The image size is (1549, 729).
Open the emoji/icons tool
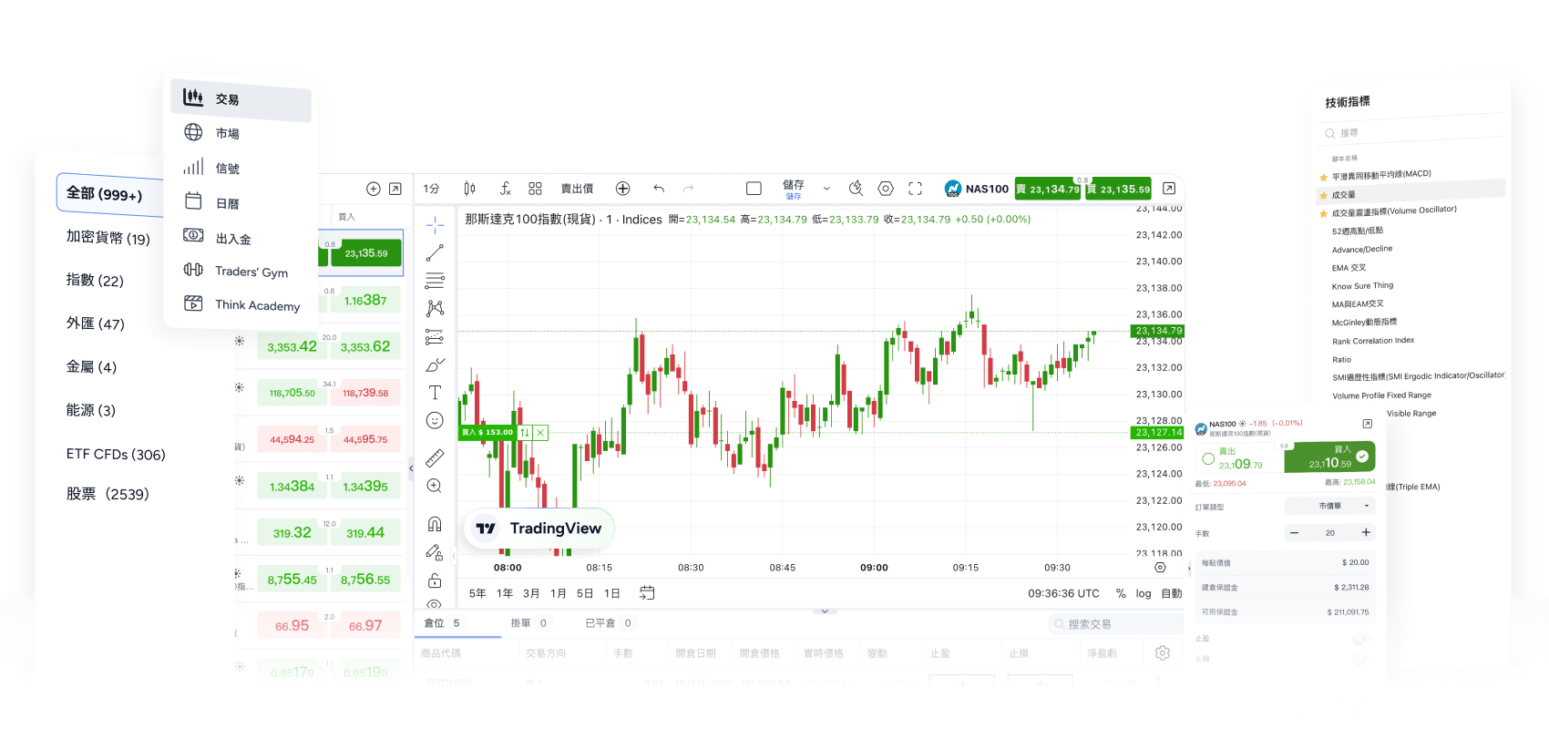point(435,420)
